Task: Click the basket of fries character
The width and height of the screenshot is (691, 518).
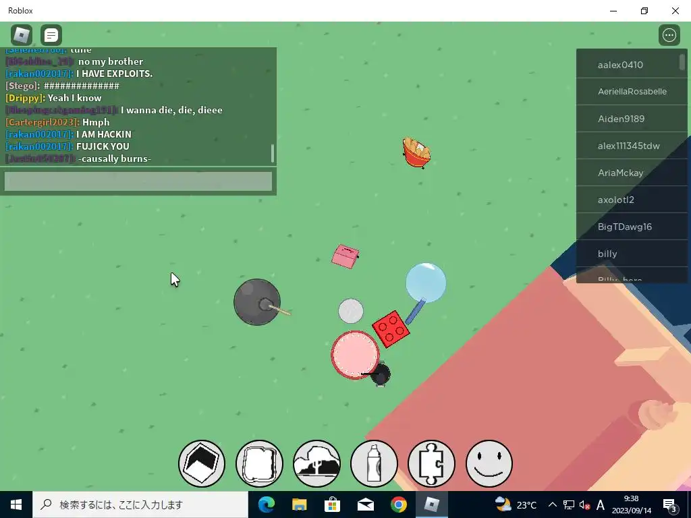Action: [x=416, y=153]
